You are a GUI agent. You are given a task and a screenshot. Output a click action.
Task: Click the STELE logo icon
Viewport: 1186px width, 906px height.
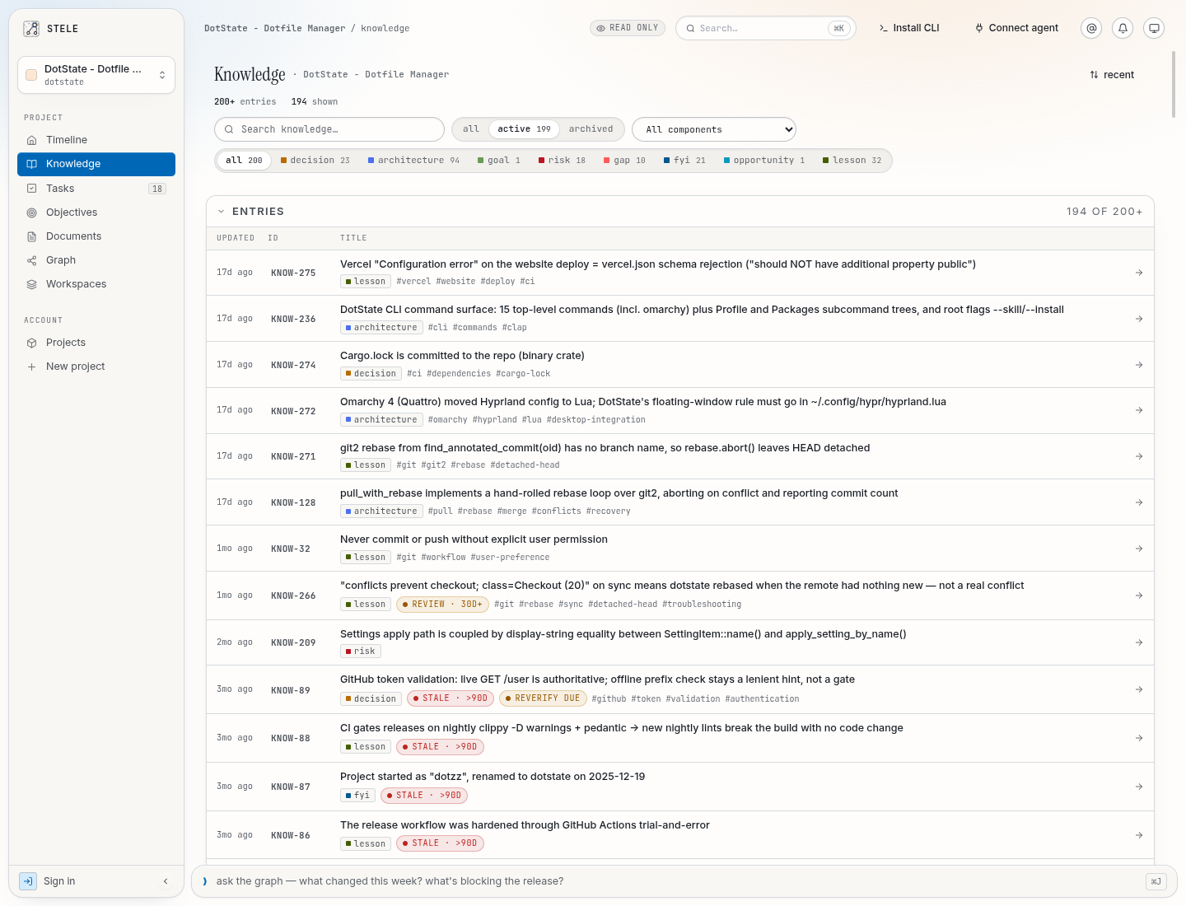[x=31, y=29]
